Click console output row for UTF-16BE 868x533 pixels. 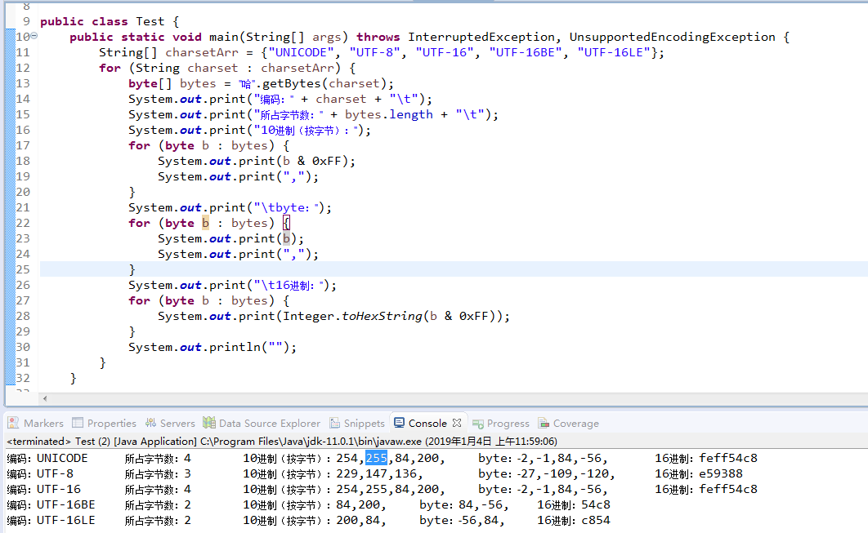click(308, 504)
